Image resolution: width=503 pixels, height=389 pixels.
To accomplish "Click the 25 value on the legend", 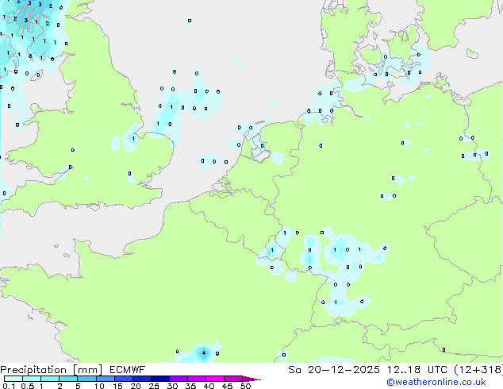I will coord(154,386).
